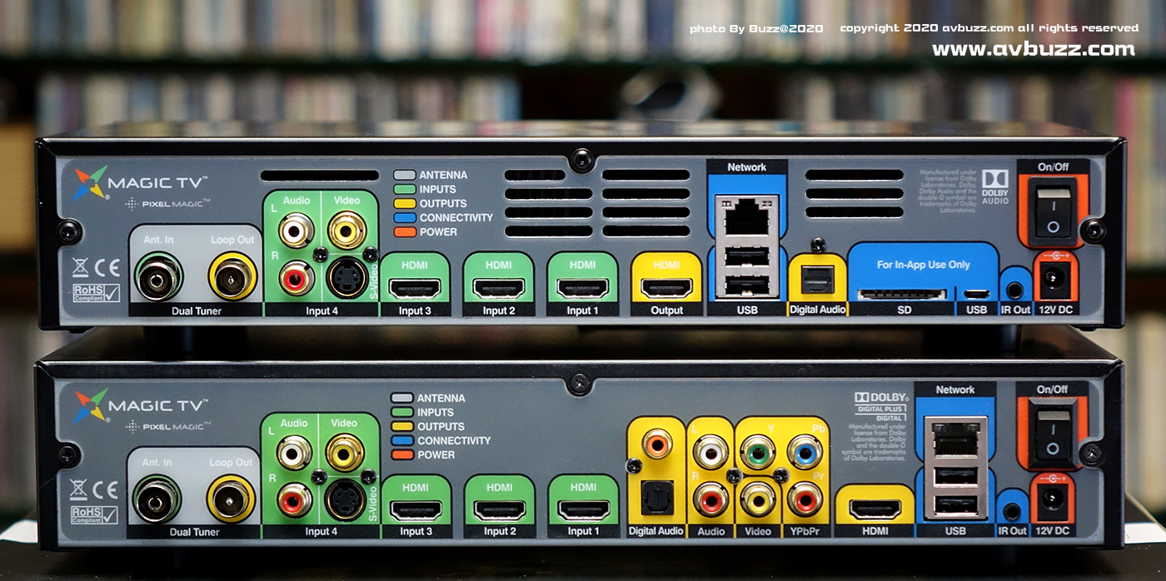This screenshot has width=1166, height=581.
Task: Click the orange POWER legend swatch on the top unit
Action: 405,231
